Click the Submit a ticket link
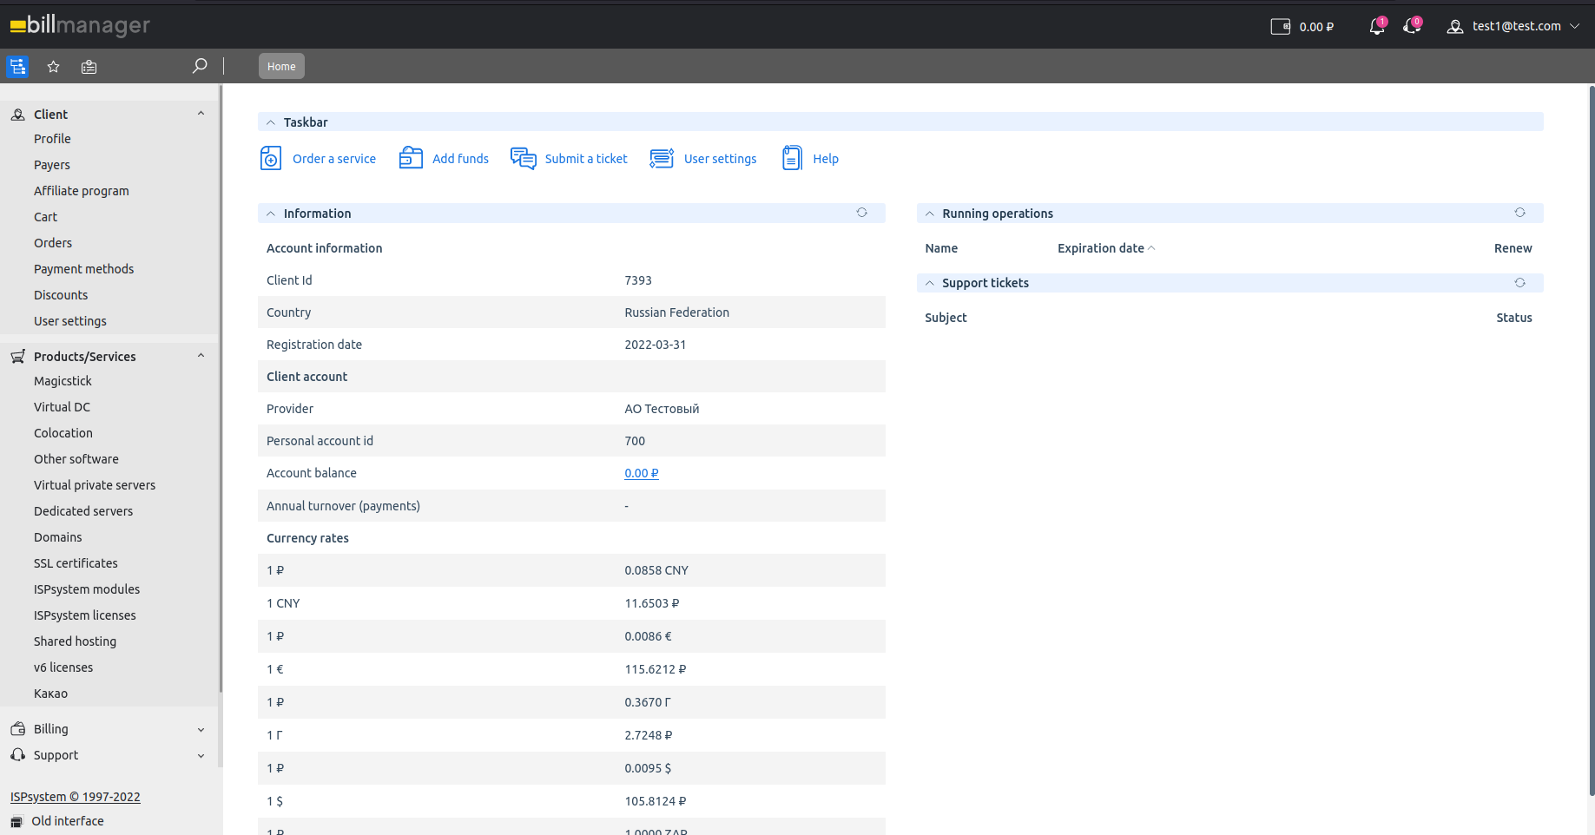Viewport: 1595px width, 835px height. coord(586,159)
